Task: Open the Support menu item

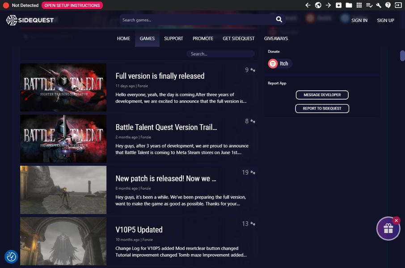Action: tap(173, 38)
